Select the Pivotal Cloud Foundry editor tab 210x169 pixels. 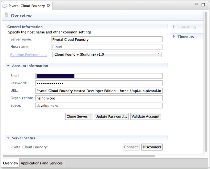click(26, 6)
